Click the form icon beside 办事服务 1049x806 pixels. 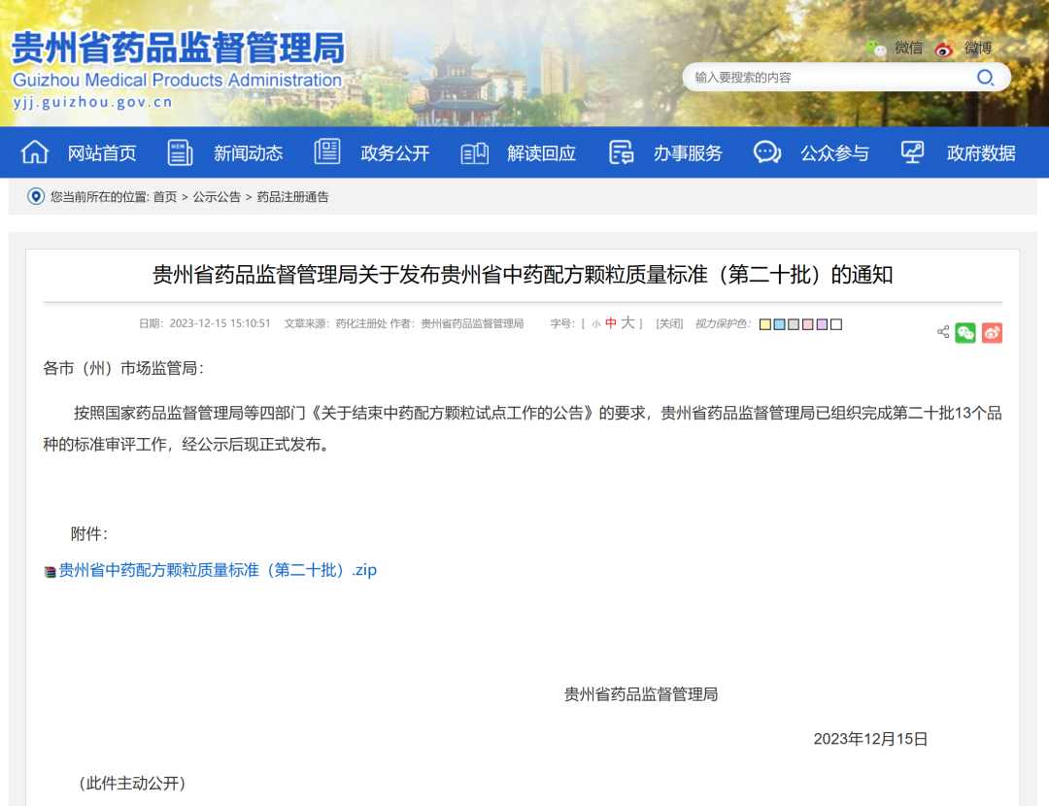[x=622, y=152]
